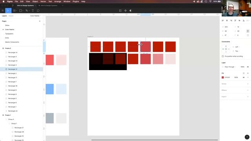The height and width of the screenshot is (141, 251).
Task: Open the Color Palette page dropdown
Action: [36, 16]
